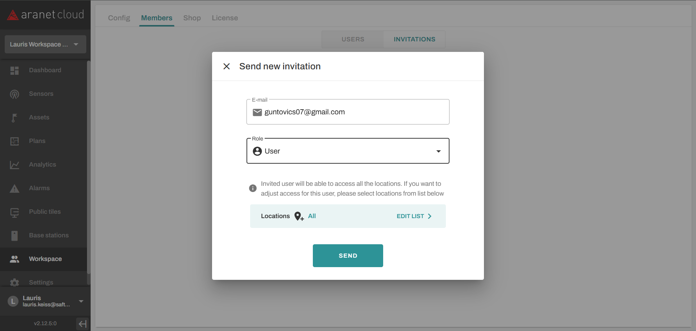This screenshot has height=331, width=696.
Task: Close the Send new invitation dialog
Action: pyautogui.click(x=227, y=66)
